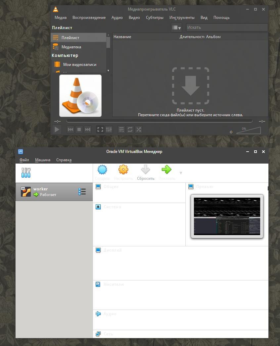The height and width of the screenshot is (346, 280).
Task: Click the Работает running status text
Action: (x=48, y=195)
